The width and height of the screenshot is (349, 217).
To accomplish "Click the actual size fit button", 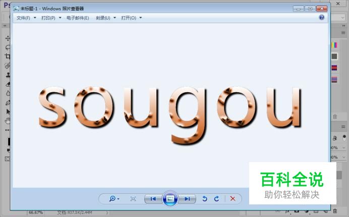I will point(133,199).
